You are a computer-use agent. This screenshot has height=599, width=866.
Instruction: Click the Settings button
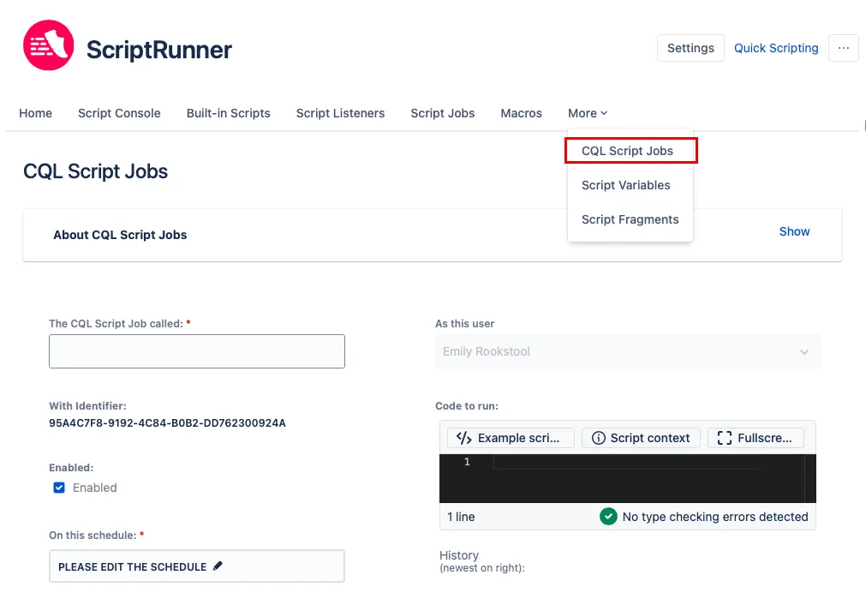690,48
